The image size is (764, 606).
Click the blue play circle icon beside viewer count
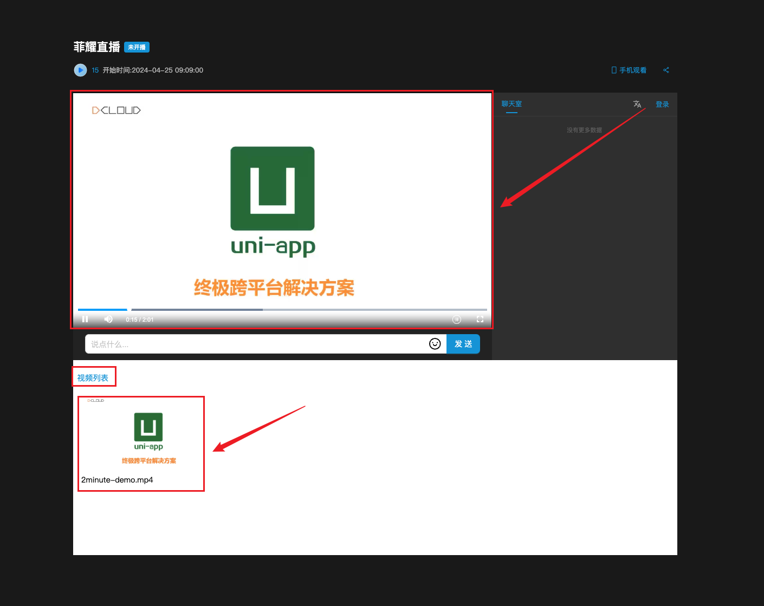[80, 70]
